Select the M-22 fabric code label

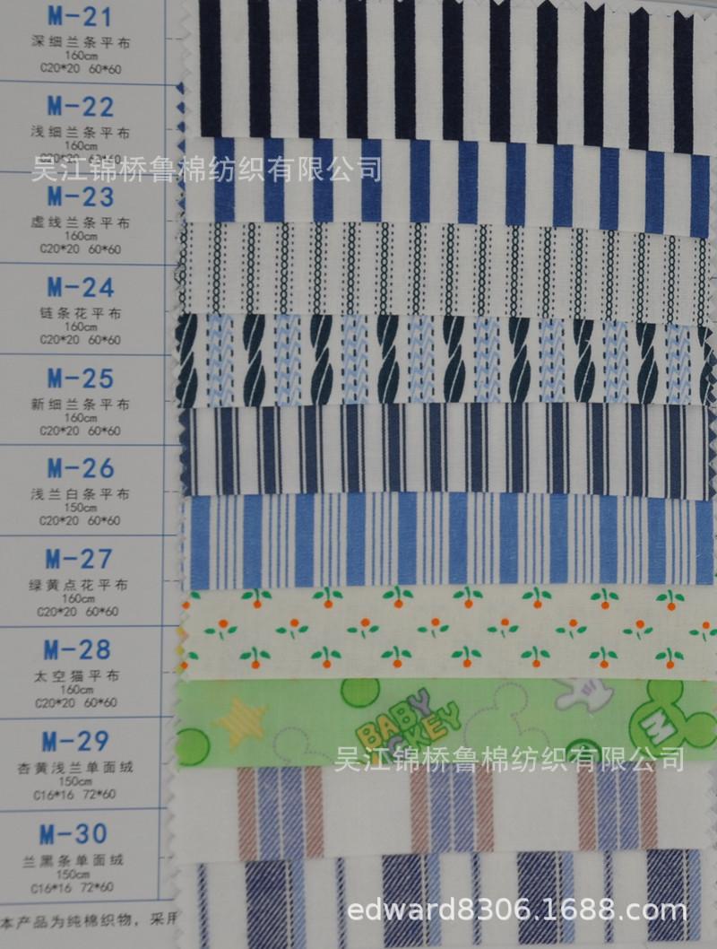pyautogui.click(x=81, y=107)
